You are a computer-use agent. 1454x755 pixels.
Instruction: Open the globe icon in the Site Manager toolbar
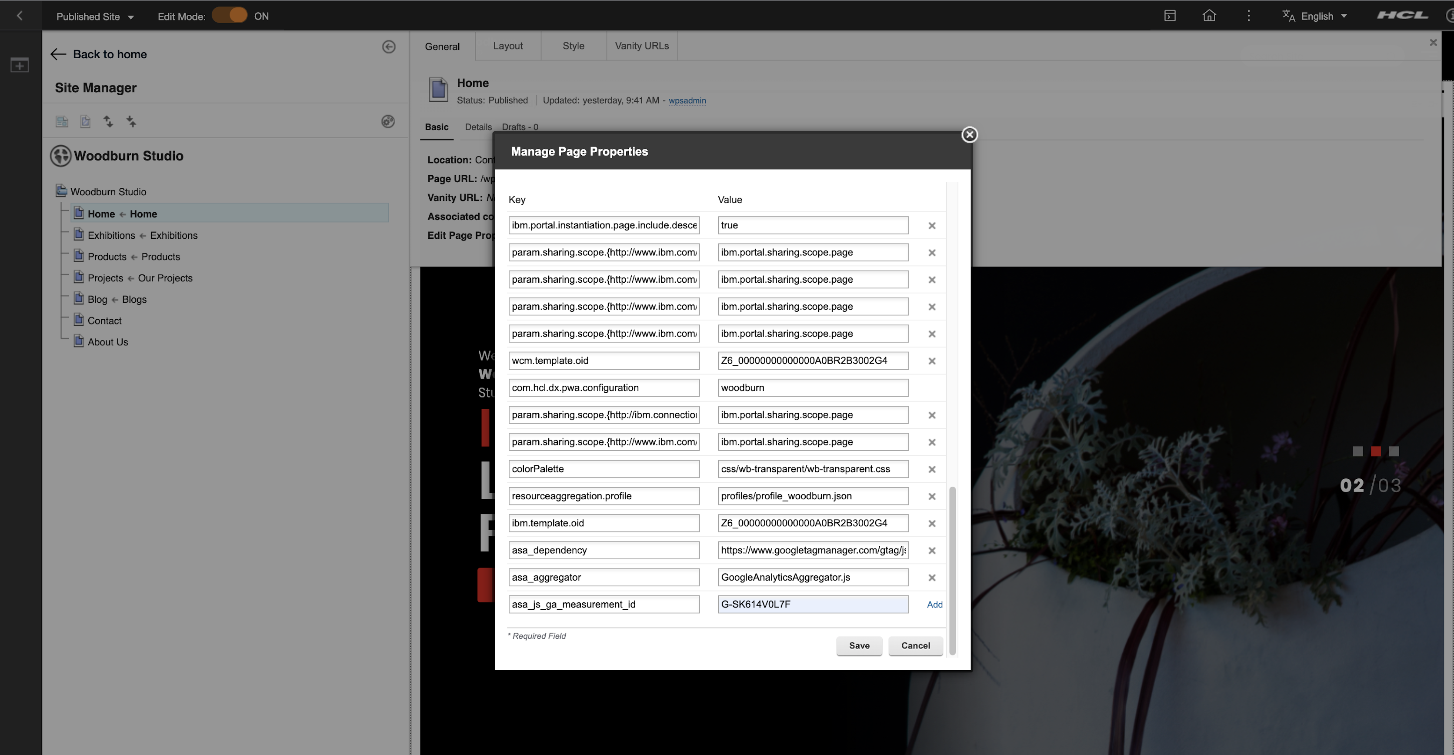[x=388, y=121]
